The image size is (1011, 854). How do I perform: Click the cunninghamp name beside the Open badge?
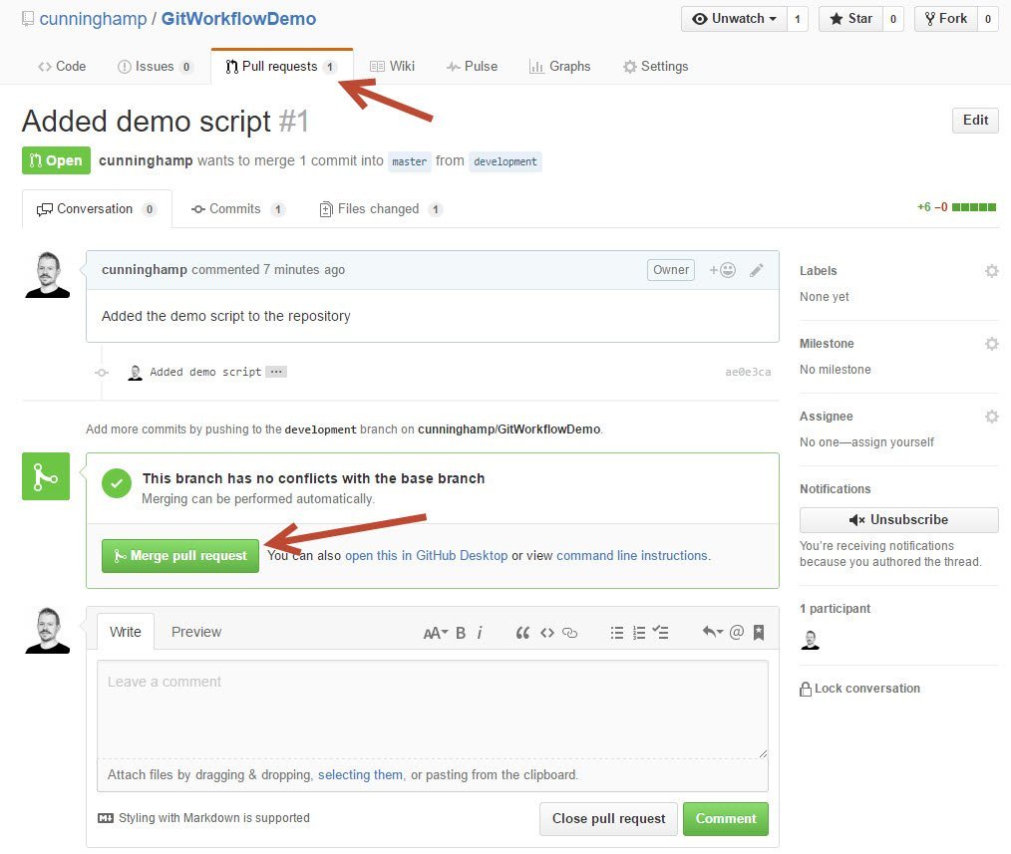(146, 160)
